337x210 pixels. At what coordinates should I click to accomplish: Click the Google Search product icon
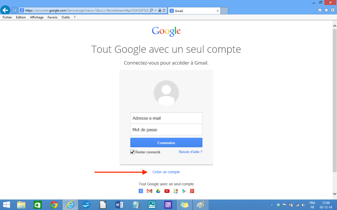(141, 191)
